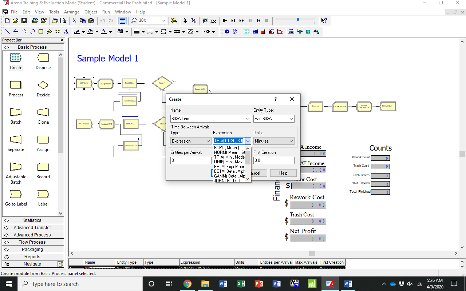Open the Reports panel

pyautogui.click(x=32, y=257)
